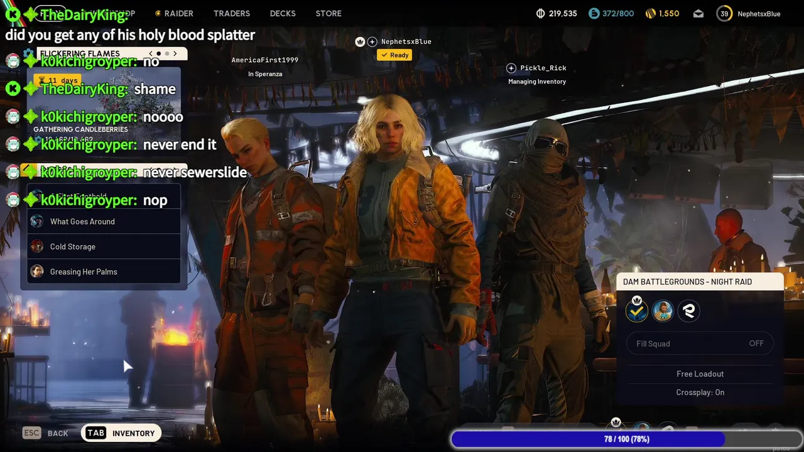
Task: Click the 219.535 coin balance value
Action: click(x=563, y=13)
